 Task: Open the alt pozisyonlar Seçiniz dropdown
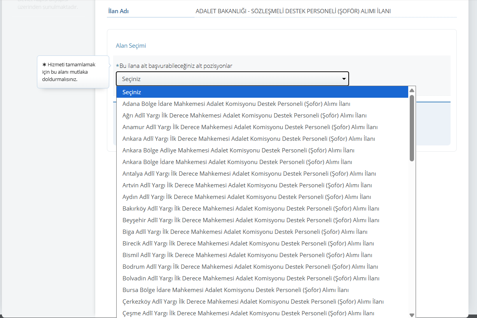pos(232,79)
